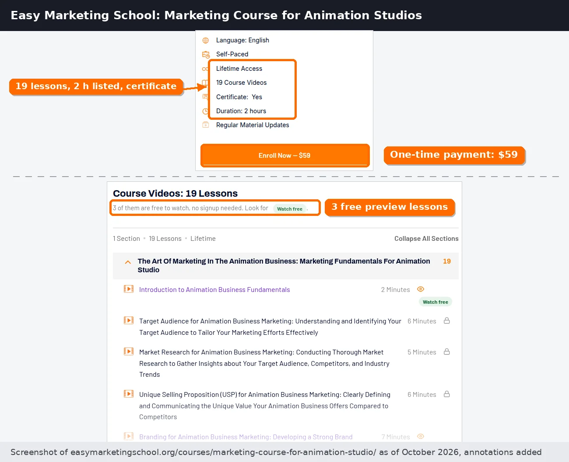569x462 pixels.
Task: Click the preview eye icon for Introduction lesson
Action: pyautogui.click(x=421, y=289)
